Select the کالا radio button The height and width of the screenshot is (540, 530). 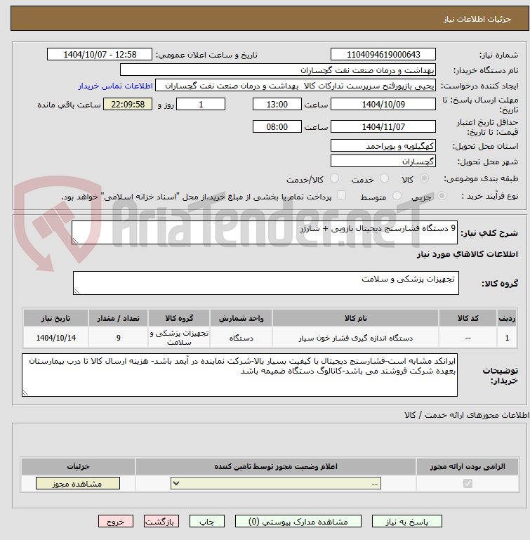click(424, 178)
